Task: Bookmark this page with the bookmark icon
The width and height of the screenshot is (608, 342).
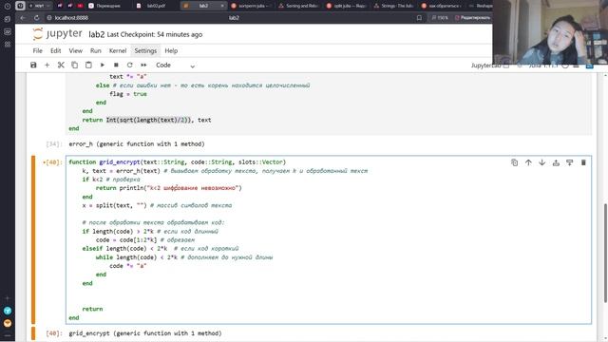Action: [x=419, y=18]
